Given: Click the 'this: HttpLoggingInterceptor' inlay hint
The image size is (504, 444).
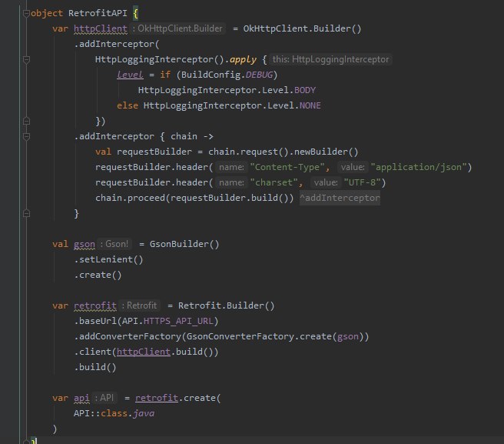Looking at the screenshot, I should point(330,59).
